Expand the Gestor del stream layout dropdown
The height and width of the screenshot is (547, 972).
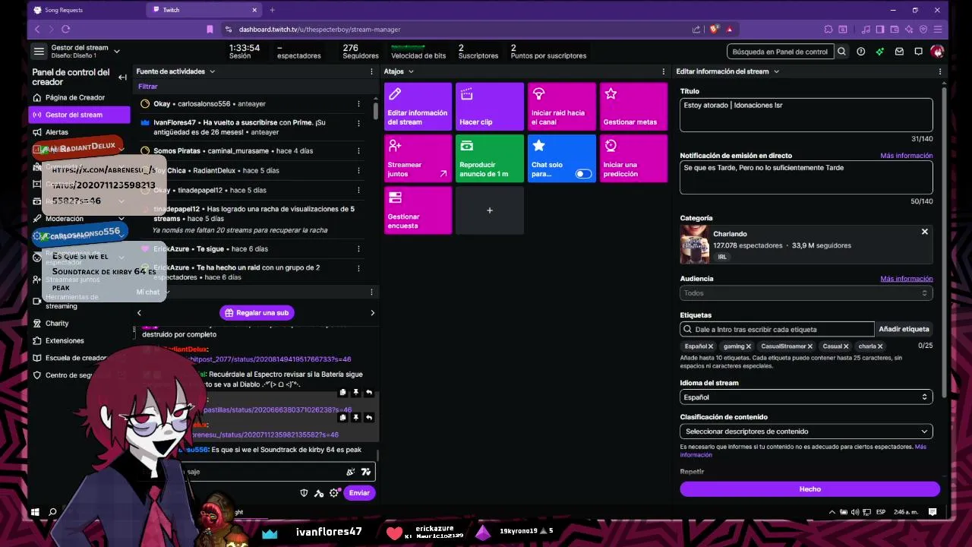click(117, 52)
